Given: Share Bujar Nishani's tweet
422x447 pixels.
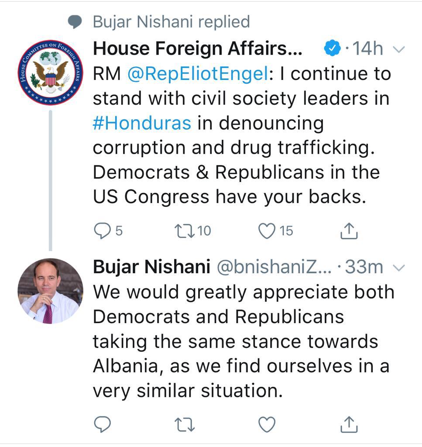Looking at the screenshot, I should tap(349, 423).
